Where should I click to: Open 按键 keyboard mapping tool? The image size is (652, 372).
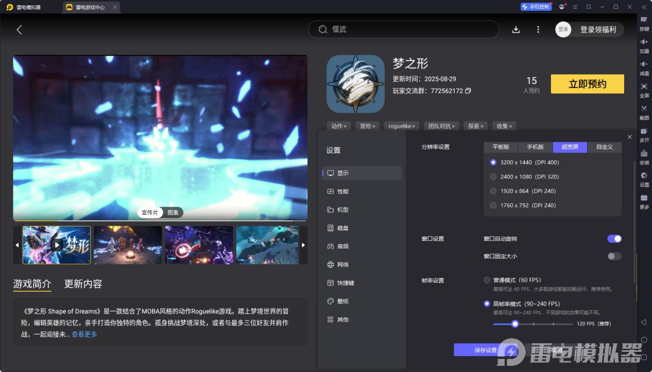[644, 24]
